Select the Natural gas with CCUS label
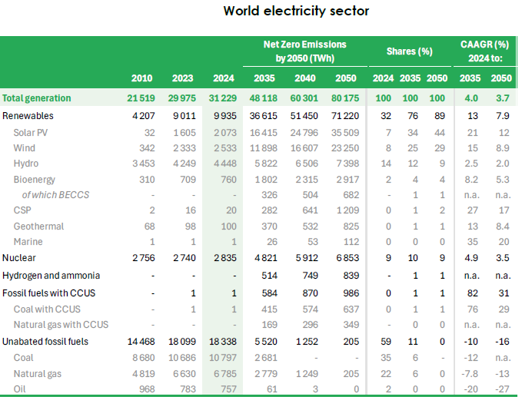The width and height of the screenshot is (522, 400). 61,325
